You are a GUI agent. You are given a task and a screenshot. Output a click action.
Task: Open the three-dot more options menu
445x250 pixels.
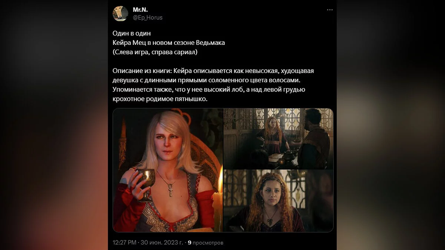330,10
